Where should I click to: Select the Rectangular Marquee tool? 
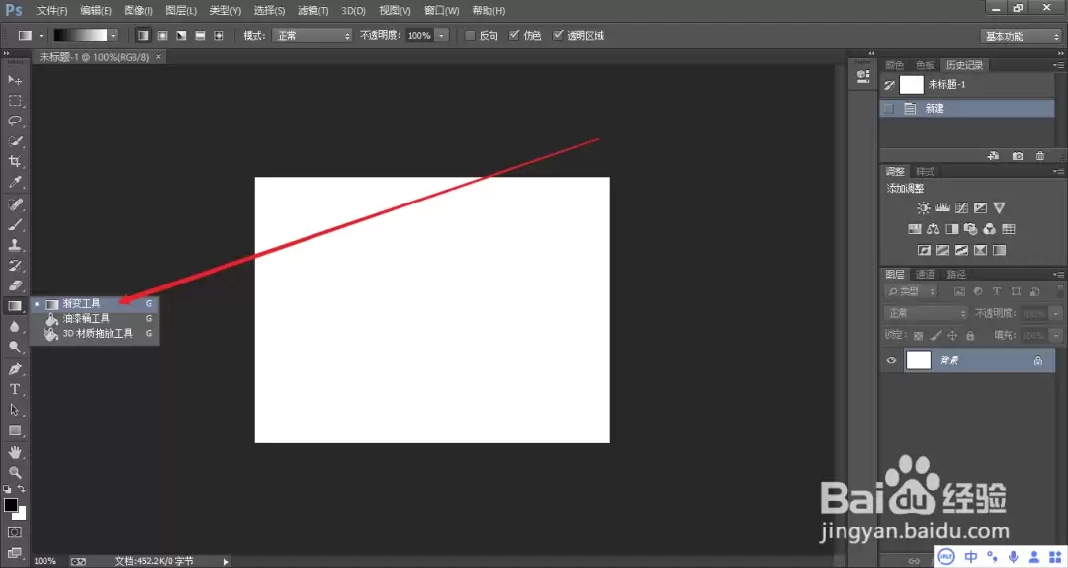tap(14, 101)
